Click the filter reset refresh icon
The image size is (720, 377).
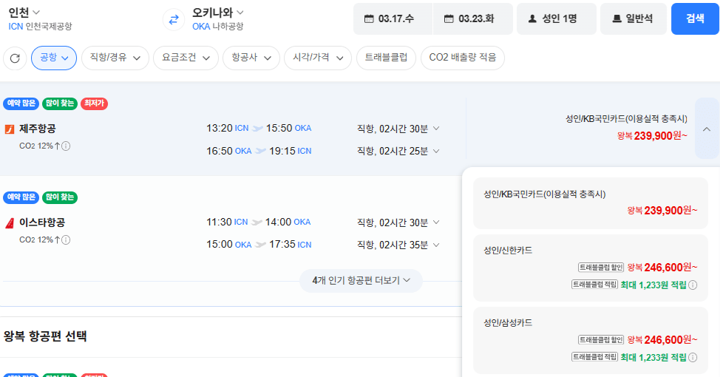tap(15, 58)
